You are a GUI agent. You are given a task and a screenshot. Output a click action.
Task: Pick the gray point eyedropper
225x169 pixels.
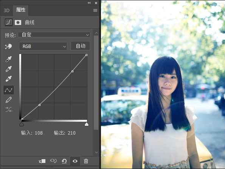(x=8, y=69)
